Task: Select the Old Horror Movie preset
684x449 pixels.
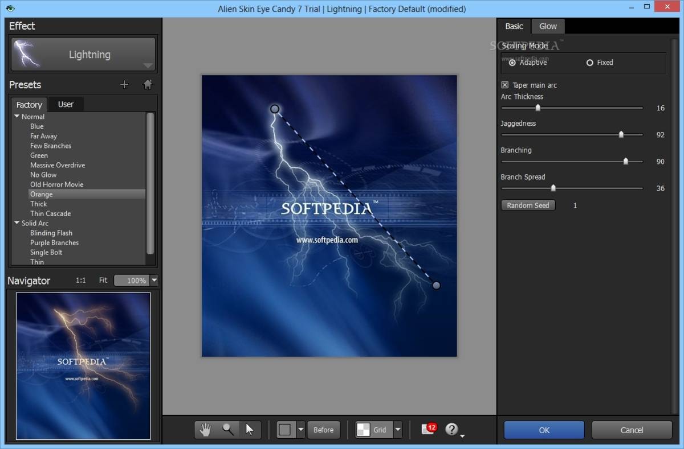Action: 56,184
